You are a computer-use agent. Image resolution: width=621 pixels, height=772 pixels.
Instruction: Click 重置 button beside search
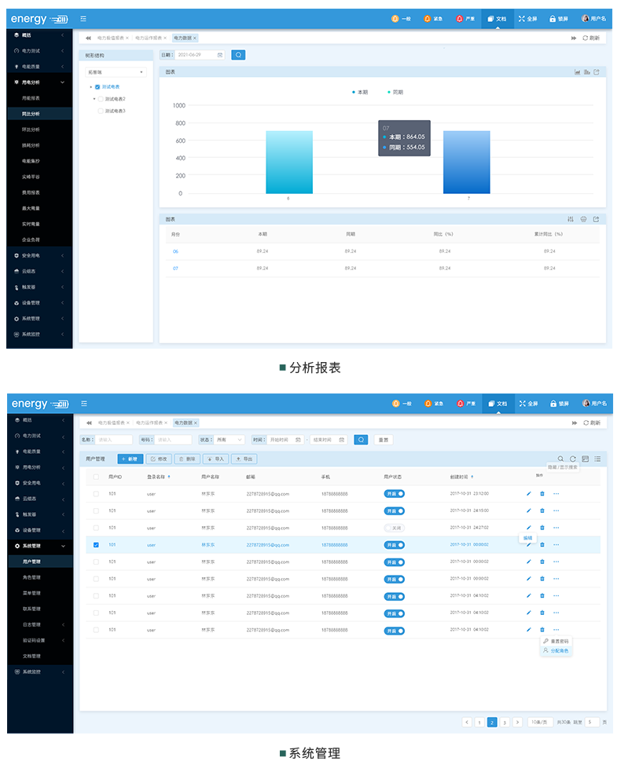pyautogui.click(x=384, y=440)
